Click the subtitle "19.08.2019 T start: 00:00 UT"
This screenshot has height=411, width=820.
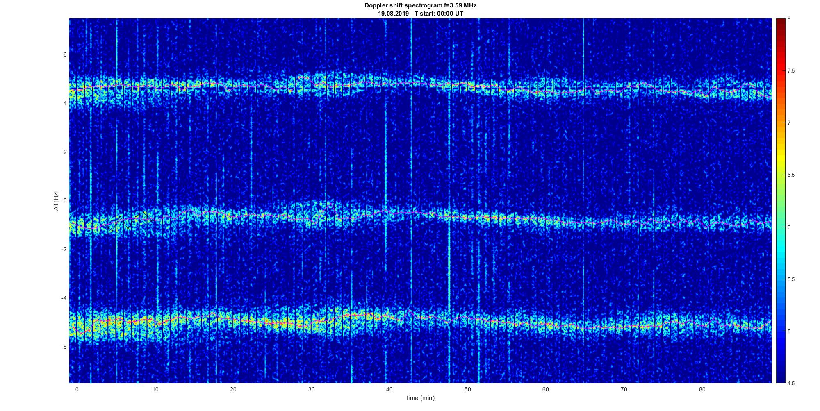click(421, 13)
